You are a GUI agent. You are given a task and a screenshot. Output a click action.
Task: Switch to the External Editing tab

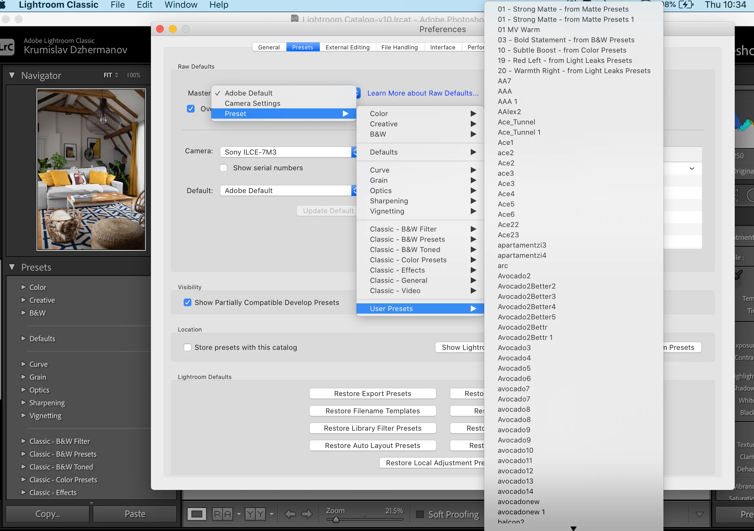coord(347,47)
